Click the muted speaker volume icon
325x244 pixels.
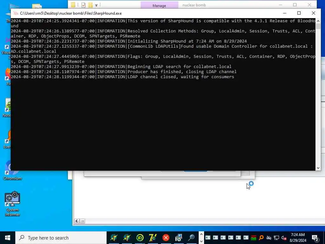tap(284, 238)
